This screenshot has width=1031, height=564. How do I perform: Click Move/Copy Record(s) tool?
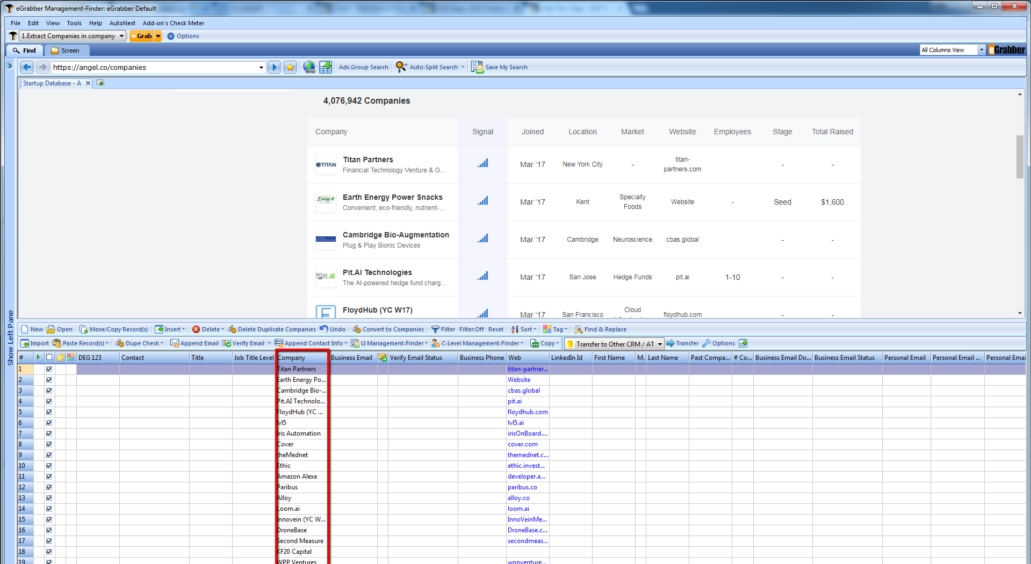[113, 329]
